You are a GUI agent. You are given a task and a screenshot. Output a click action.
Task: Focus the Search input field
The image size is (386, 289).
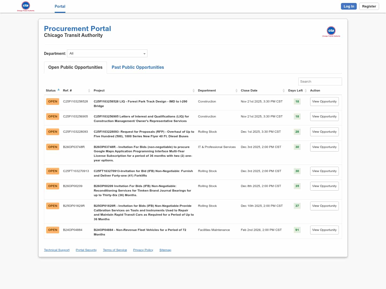(320, 82)
